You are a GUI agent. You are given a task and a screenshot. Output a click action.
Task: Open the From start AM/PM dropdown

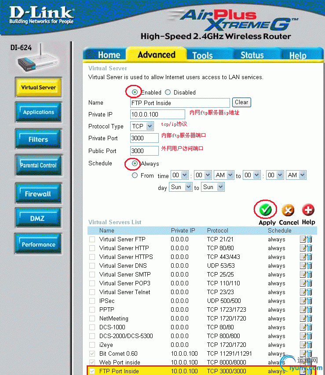click(x=224, y=175)
